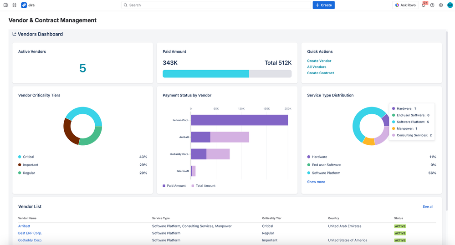Open the GoDaddy Corp. vendor link

[x=30, y=240]
